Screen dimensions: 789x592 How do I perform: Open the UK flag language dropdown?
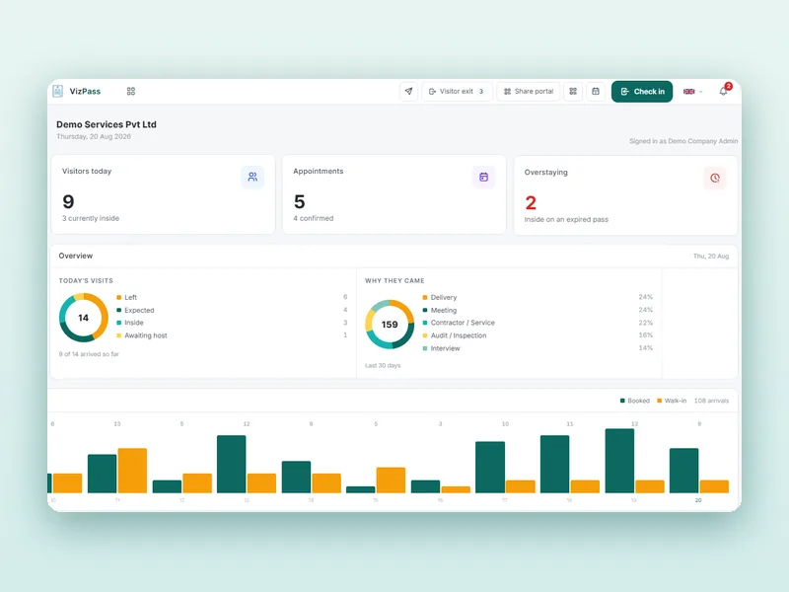[693, 92]
